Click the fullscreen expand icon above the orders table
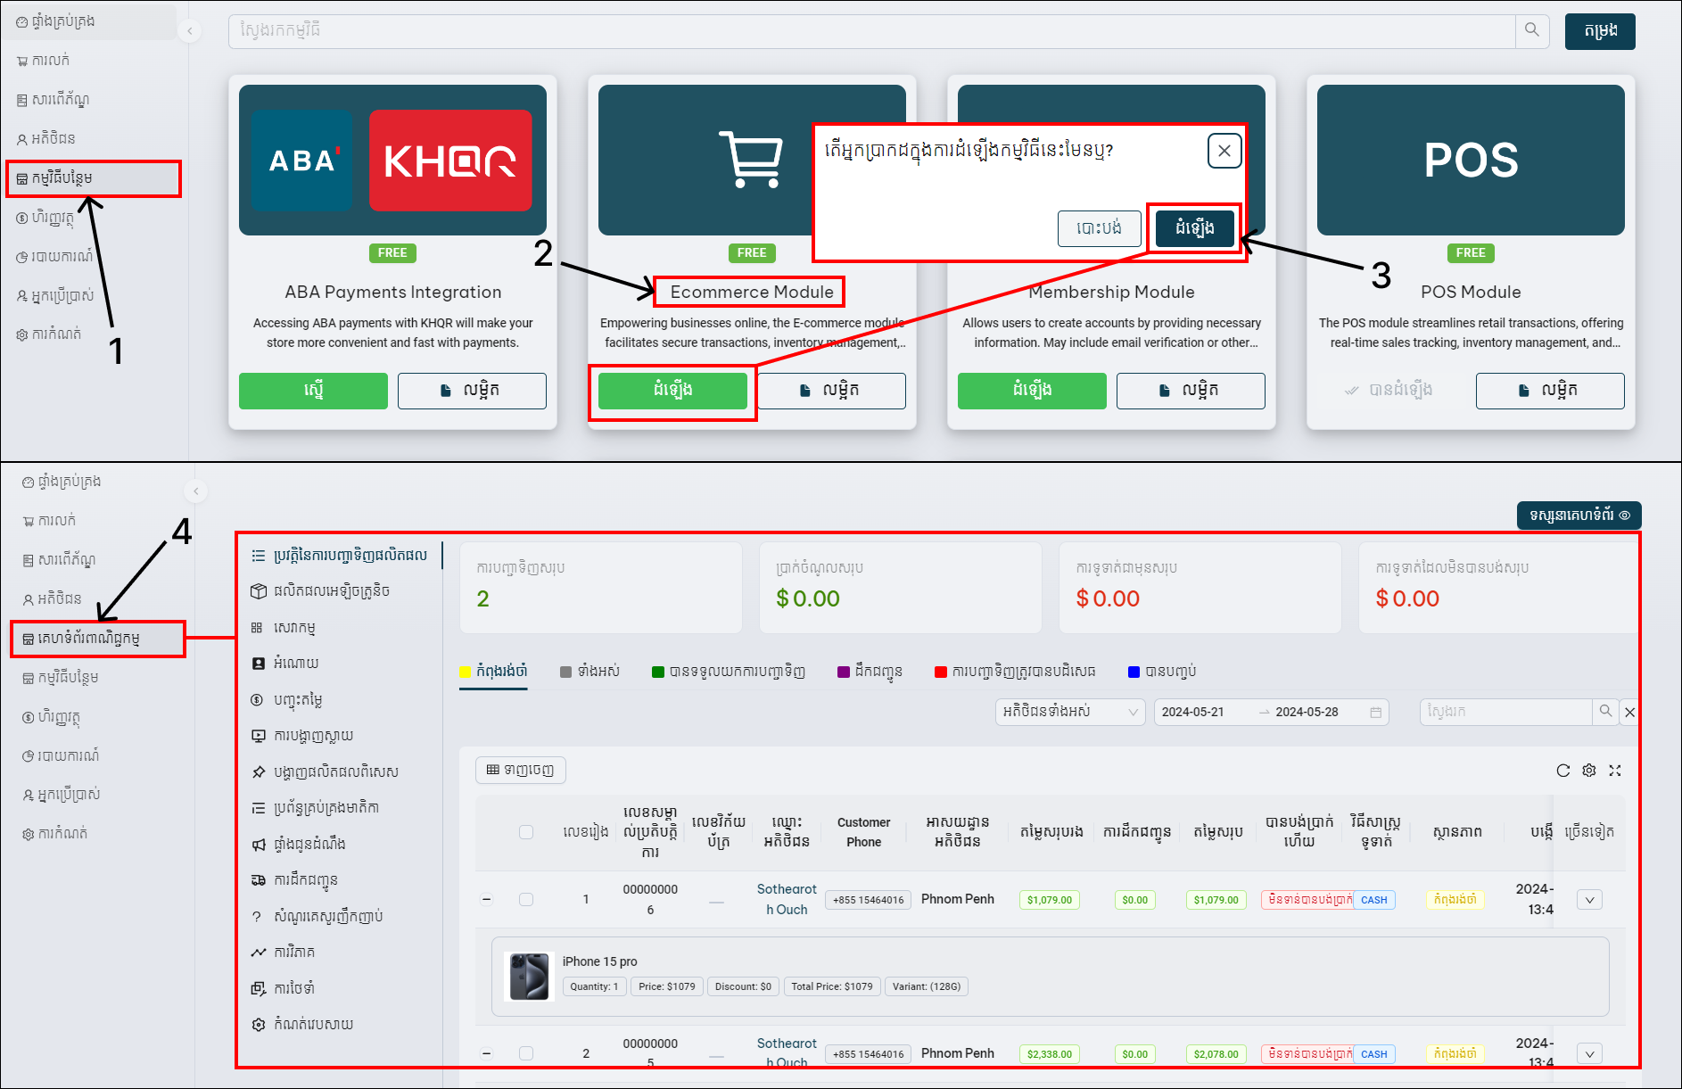The width and height of the screenshot is (1682, 1089). (1615, 771)
